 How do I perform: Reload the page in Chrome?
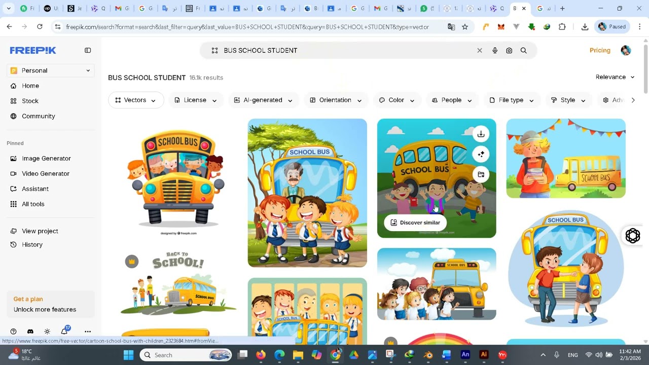(x=40, y=26)
